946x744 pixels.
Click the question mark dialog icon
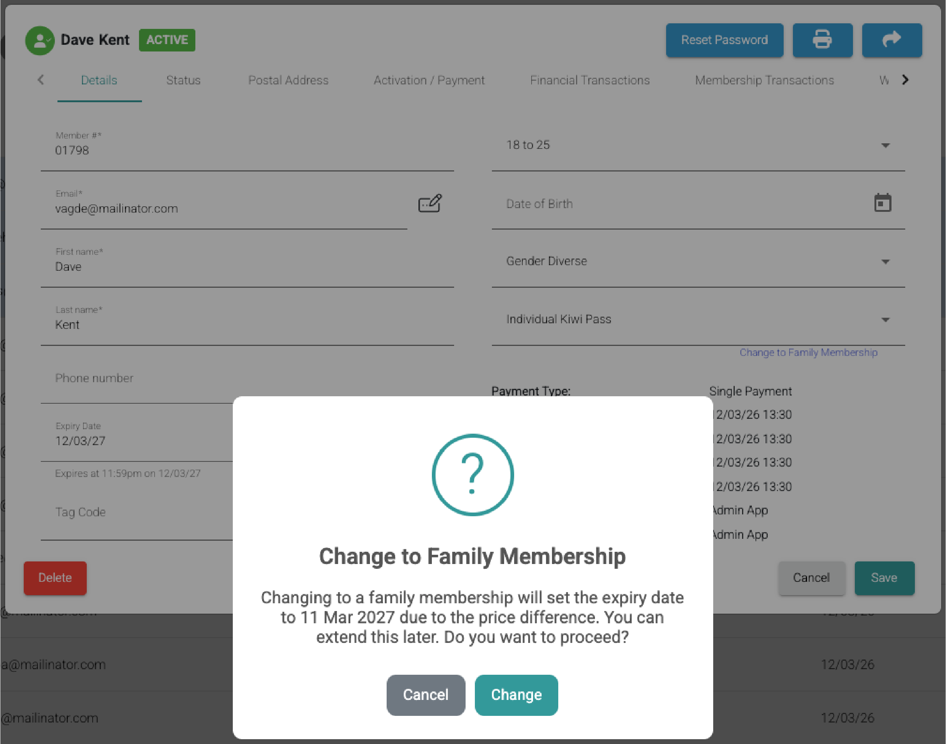(473, 475)
